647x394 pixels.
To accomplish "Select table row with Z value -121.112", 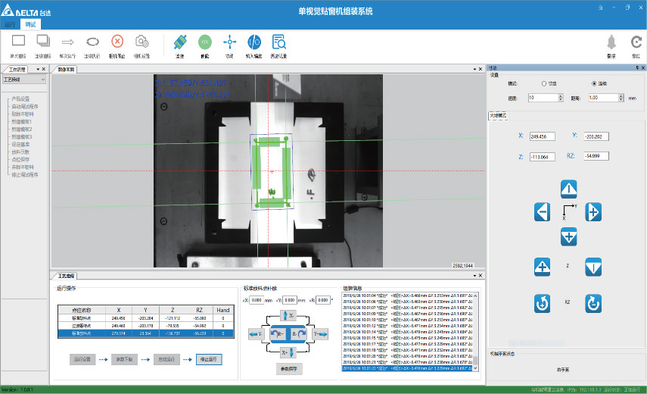I will (145, 318).
